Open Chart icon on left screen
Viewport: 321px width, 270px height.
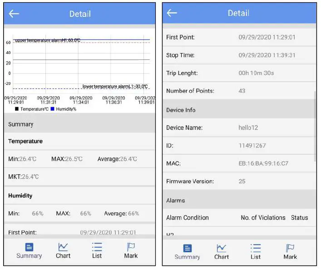(63, 247)
